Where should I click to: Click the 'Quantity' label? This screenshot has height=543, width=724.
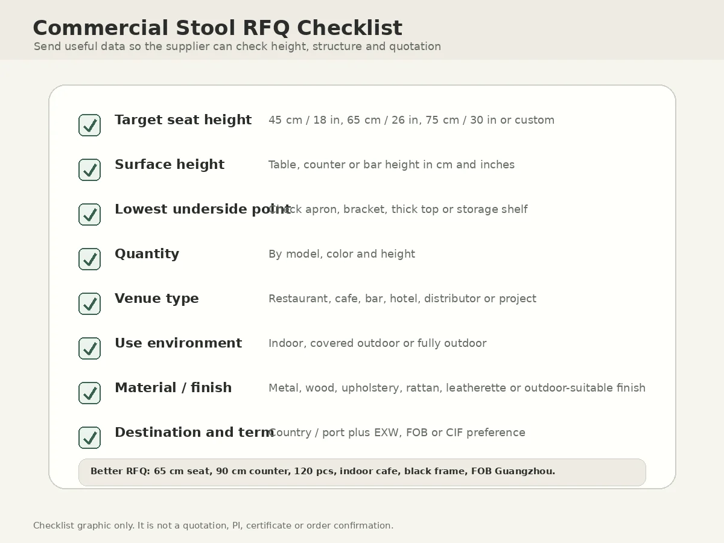(147, 254)
